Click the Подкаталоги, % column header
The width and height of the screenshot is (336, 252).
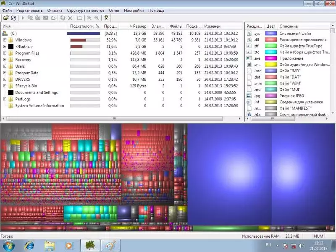click(84, 26)
